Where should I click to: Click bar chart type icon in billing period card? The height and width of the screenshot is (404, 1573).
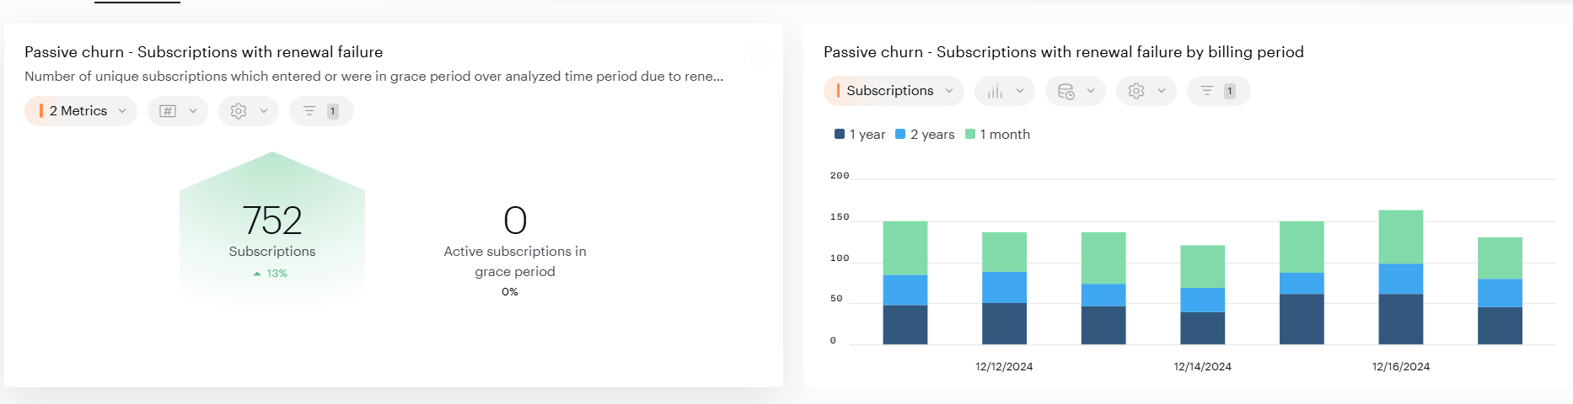996,91
